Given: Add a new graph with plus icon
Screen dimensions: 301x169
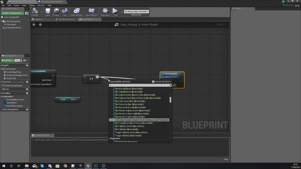Looking at the screenshot, I should (x=27, y=66).
